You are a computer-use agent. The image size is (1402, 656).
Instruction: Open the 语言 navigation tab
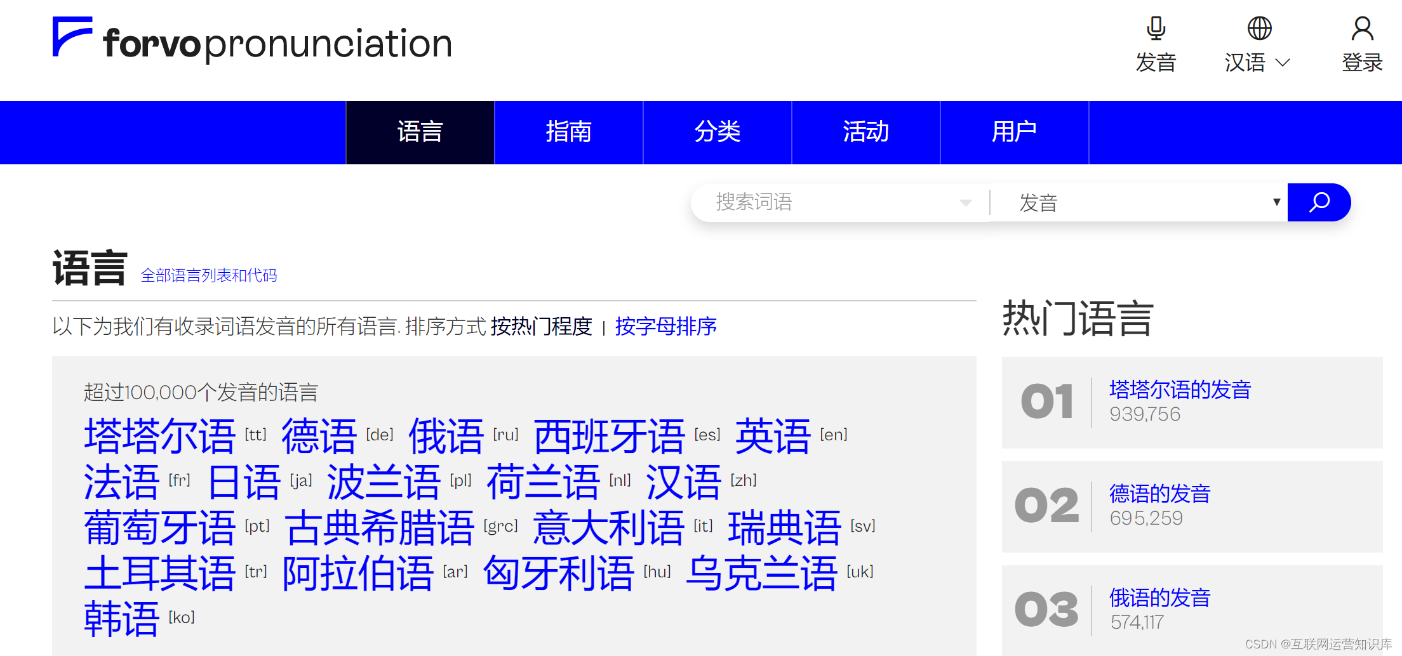point(420,132)
